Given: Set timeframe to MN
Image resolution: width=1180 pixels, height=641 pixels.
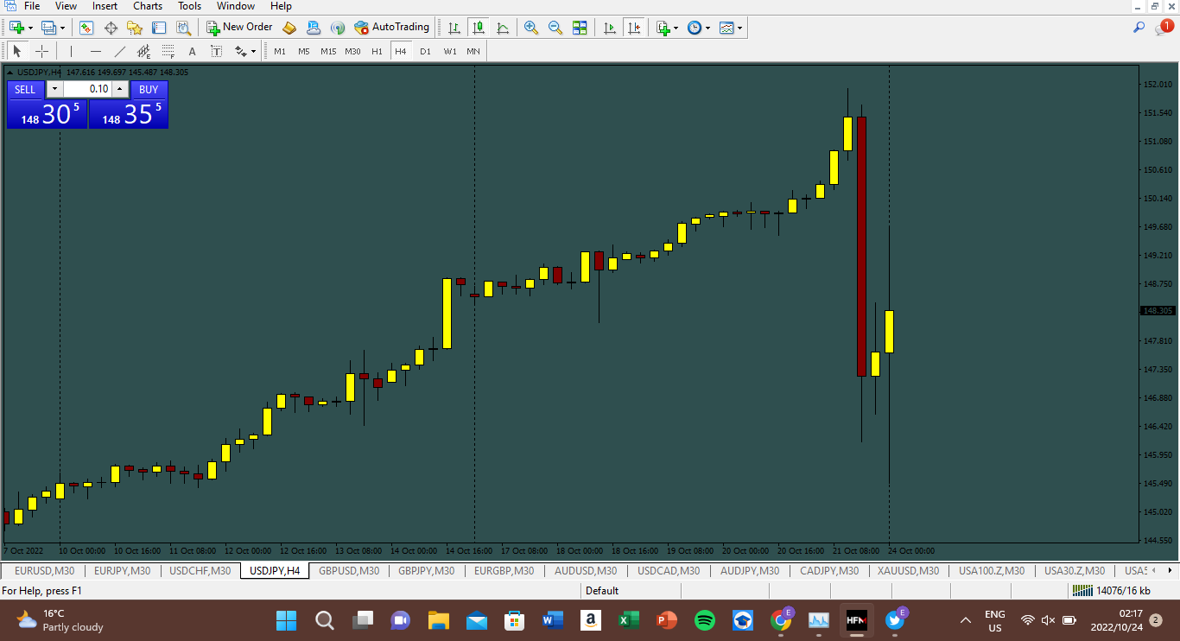Looking at the screenshot, I should (x=473, y=51).
